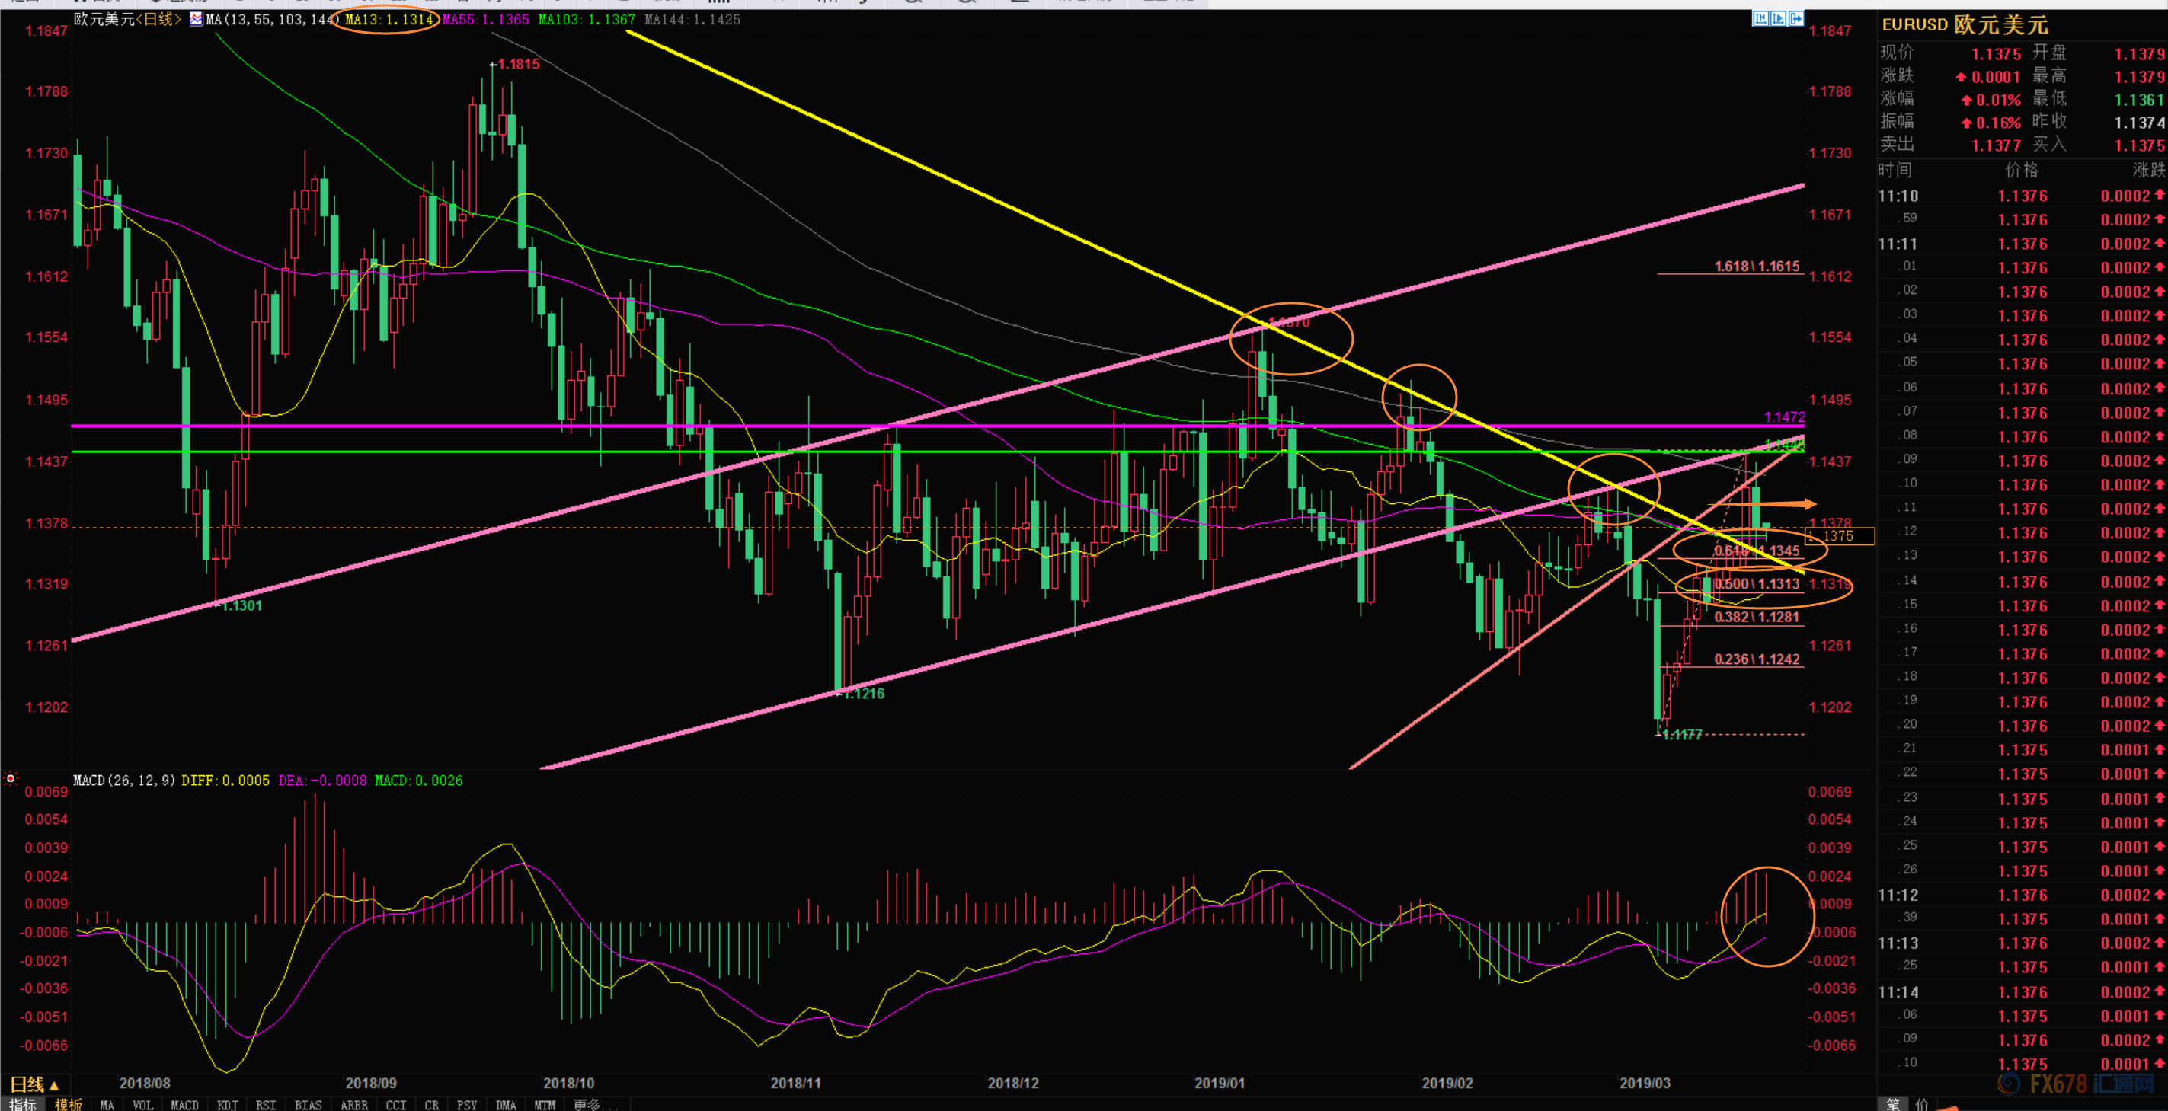Click the MACD: 0.0026 value
The width and height of the screenshot is (2168, 1111).
click(x=418, y=781)
